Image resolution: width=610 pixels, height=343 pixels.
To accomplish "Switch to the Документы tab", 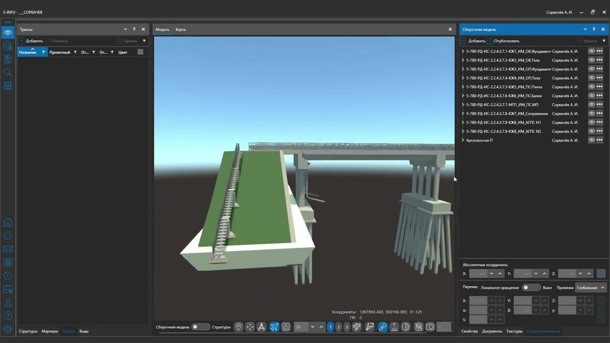I will [492, 331].
